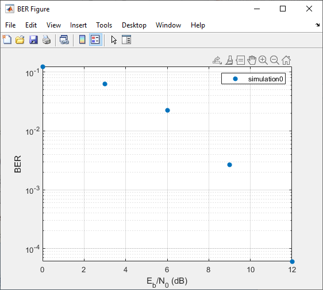The image size is (323, 290).
Task: Open the View menu
Action: [53, 25]
